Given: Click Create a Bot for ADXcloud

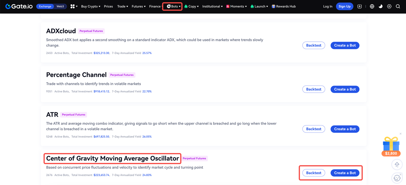Looking at the screenshot, I should click(x=345, y=45).
